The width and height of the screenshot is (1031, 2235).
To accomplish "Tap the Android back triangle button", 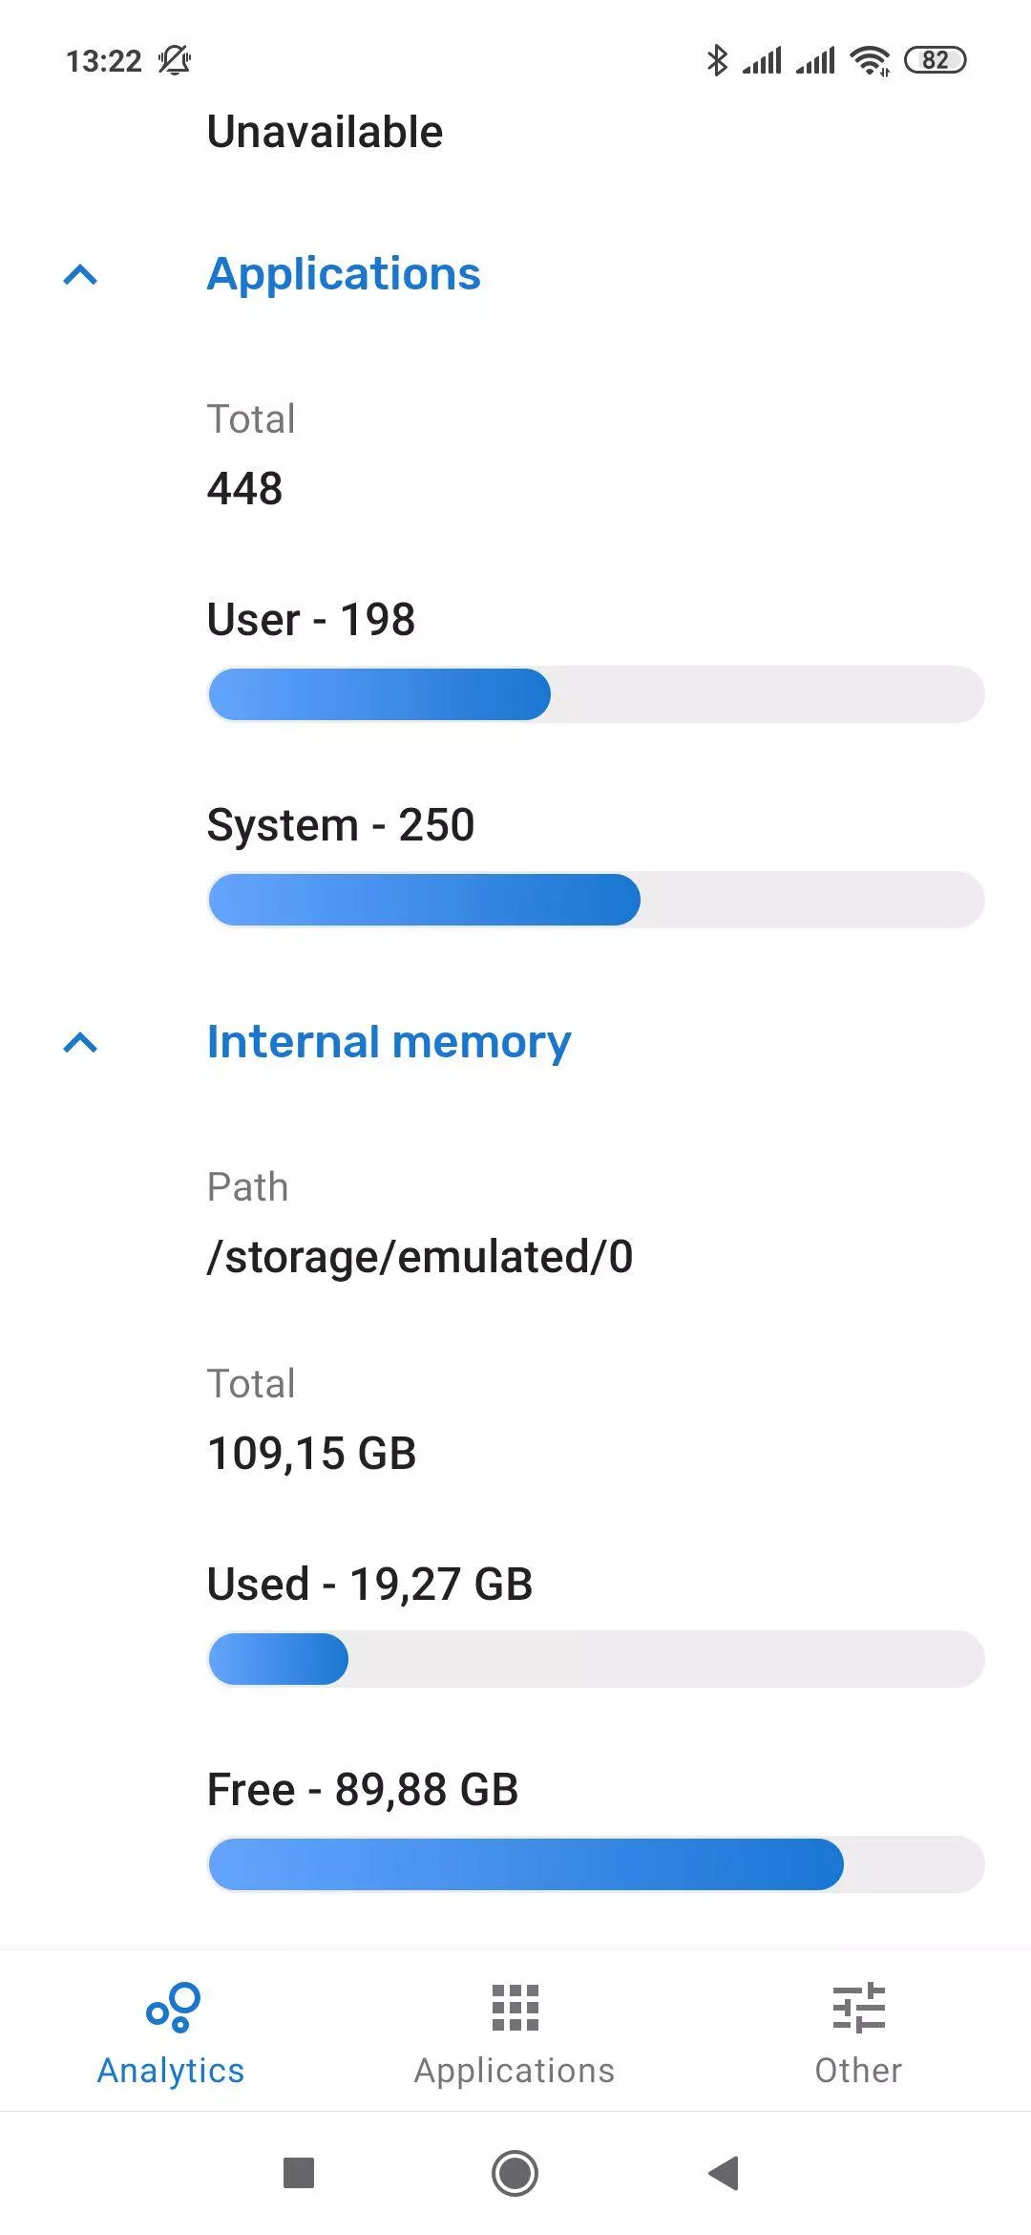I will coord(725,2173).
